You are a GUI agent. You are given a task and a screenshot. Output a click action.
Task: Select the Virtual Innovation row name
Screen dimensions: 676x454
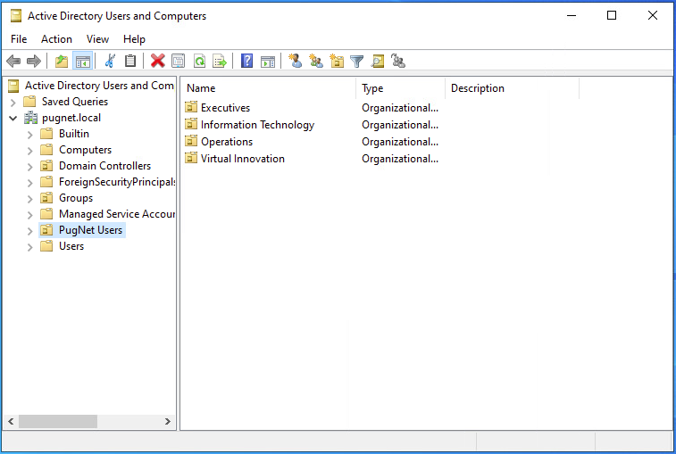(242, 159)
